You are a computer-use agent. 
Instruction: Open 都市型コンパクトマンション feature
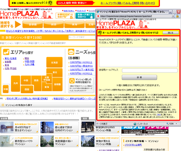click(x=19, y=141)
